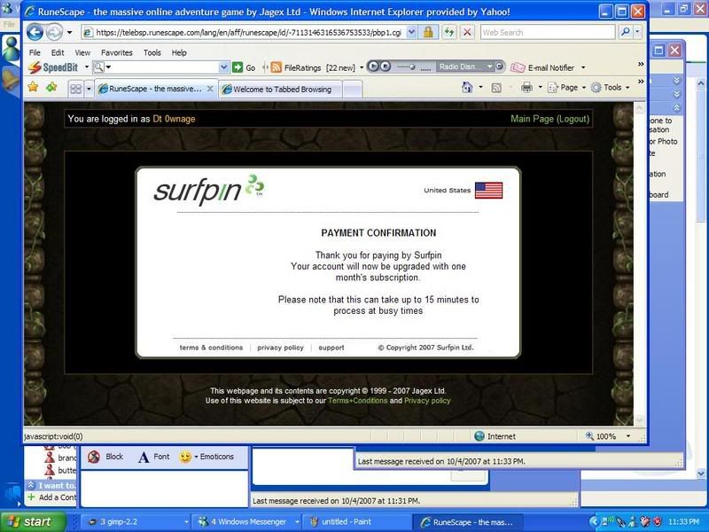Image resolution: width=709 pixels, height=532 pixels.
Task: Click the E-mail Notifier icon
Action: tap(518, 68)
